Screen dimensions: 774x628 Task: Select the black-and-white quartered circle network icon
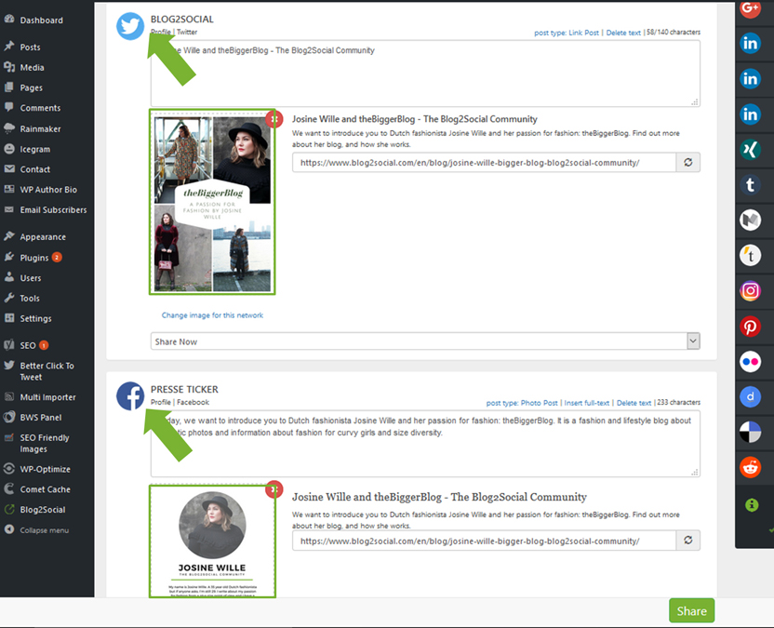[750, 432]
